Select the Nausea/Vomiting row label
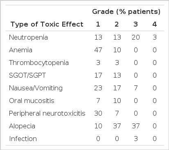 36,88
